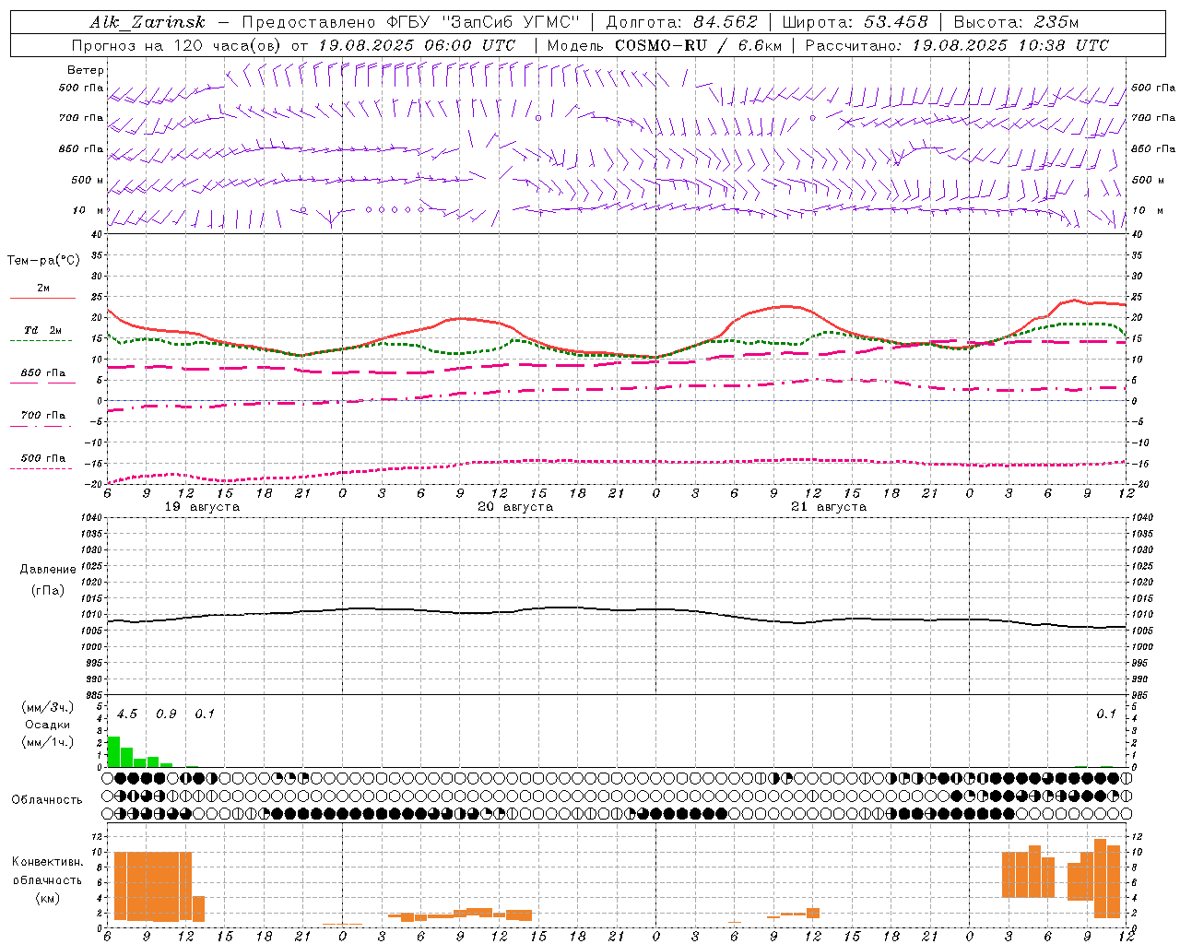Click the 19 августа date label

click(x=202, y=507)
